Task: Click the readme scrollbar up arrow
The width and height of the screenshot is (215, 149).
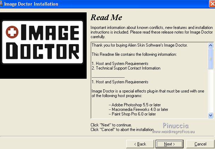Action: point(210,45)
